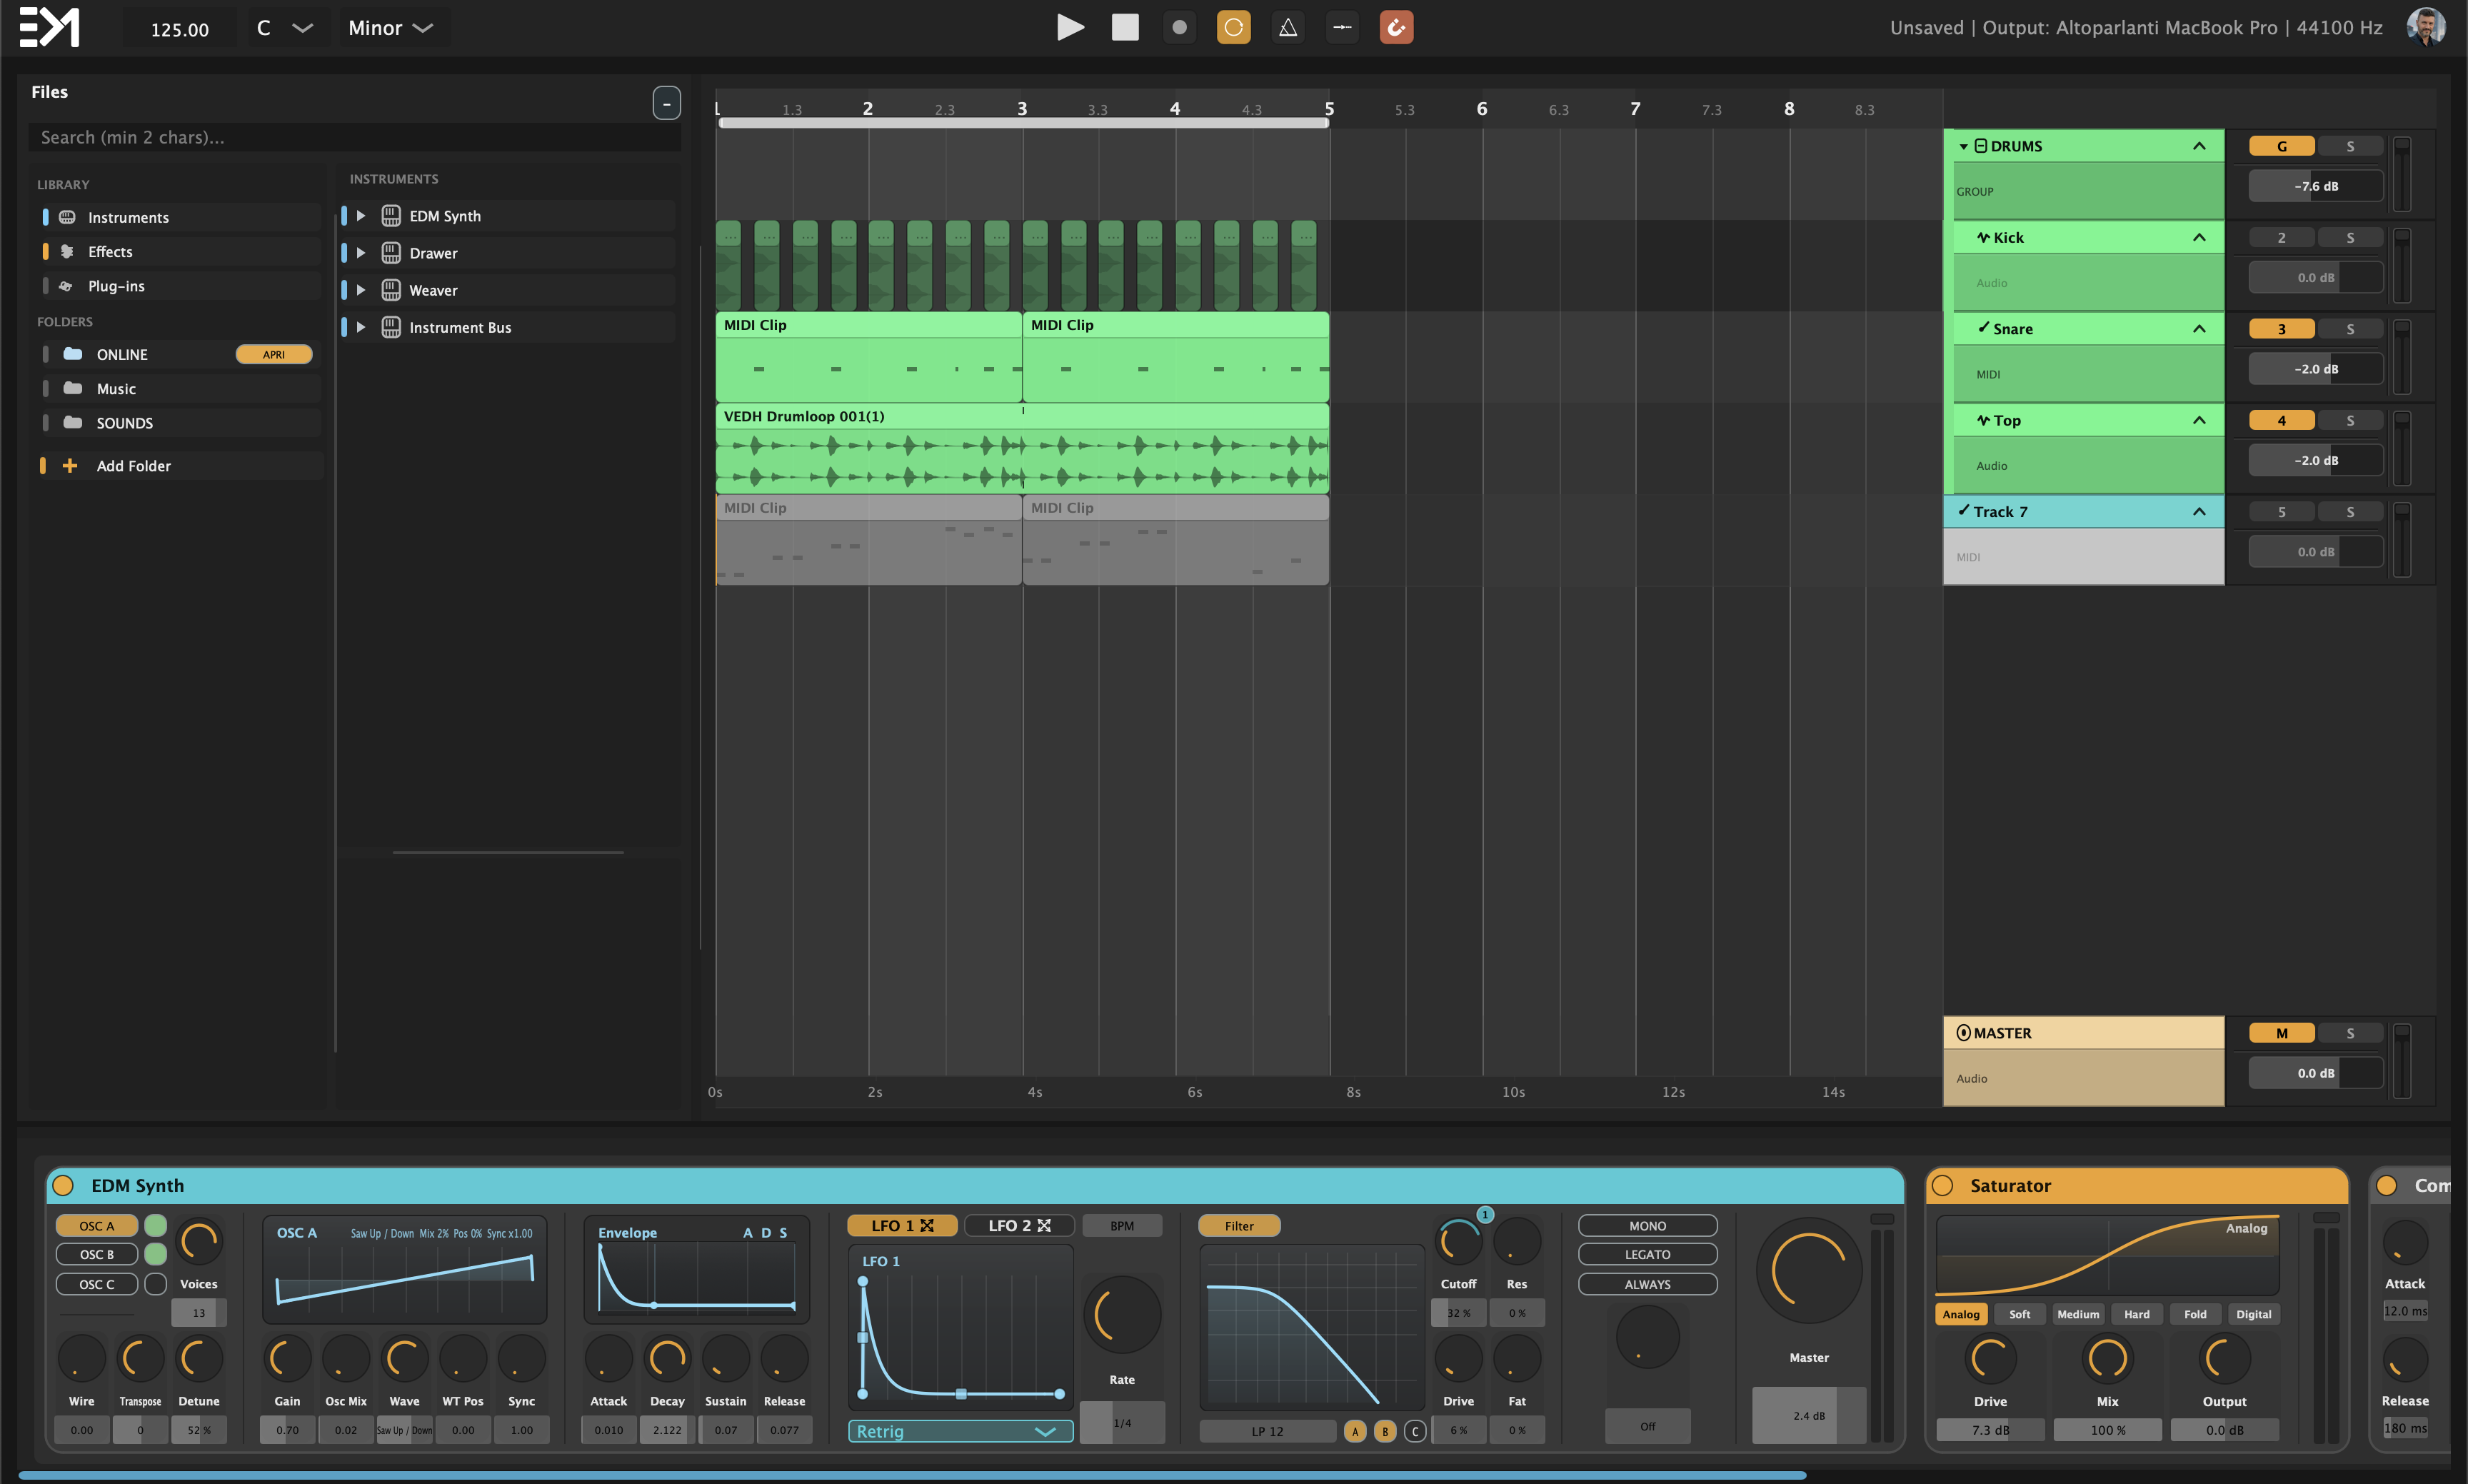Expand the EDM Synth tree item
Viewport: 2468px width, 1484px height.
361,216
